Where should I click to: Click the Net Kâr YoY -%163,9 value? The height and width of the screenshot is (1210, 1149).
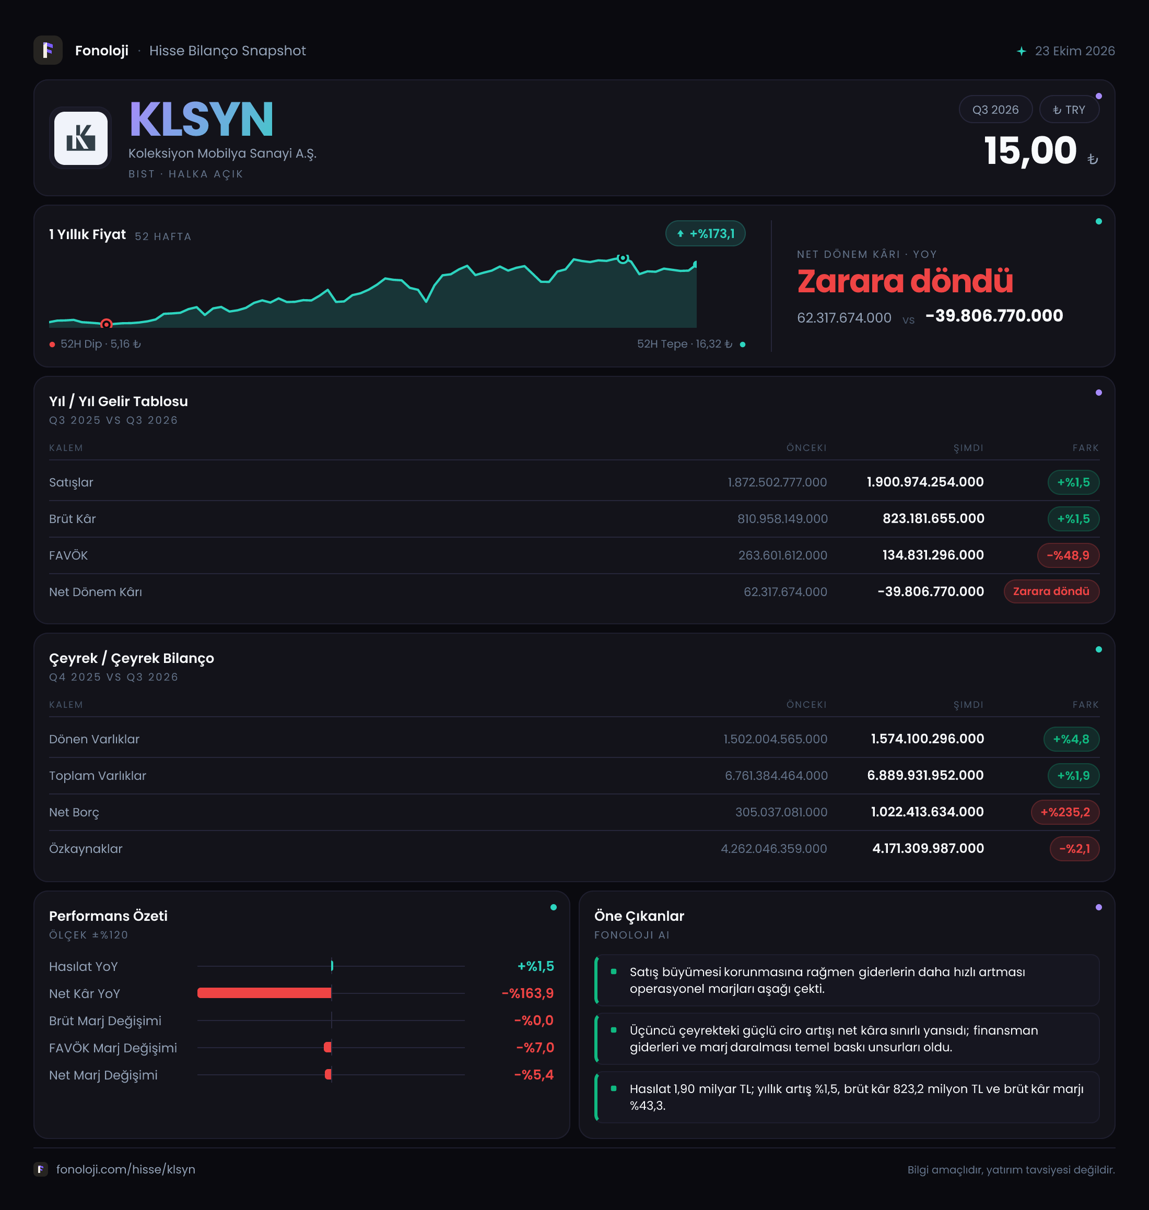pyautogui.click(x=527, y=993)
